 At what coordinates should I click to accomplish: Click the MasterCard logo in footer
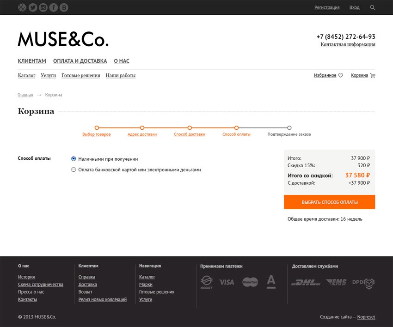(250, 282)
